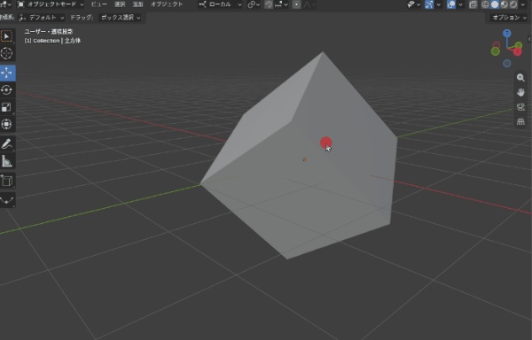Open the snapping settings dropdown

tap(282, 4)
